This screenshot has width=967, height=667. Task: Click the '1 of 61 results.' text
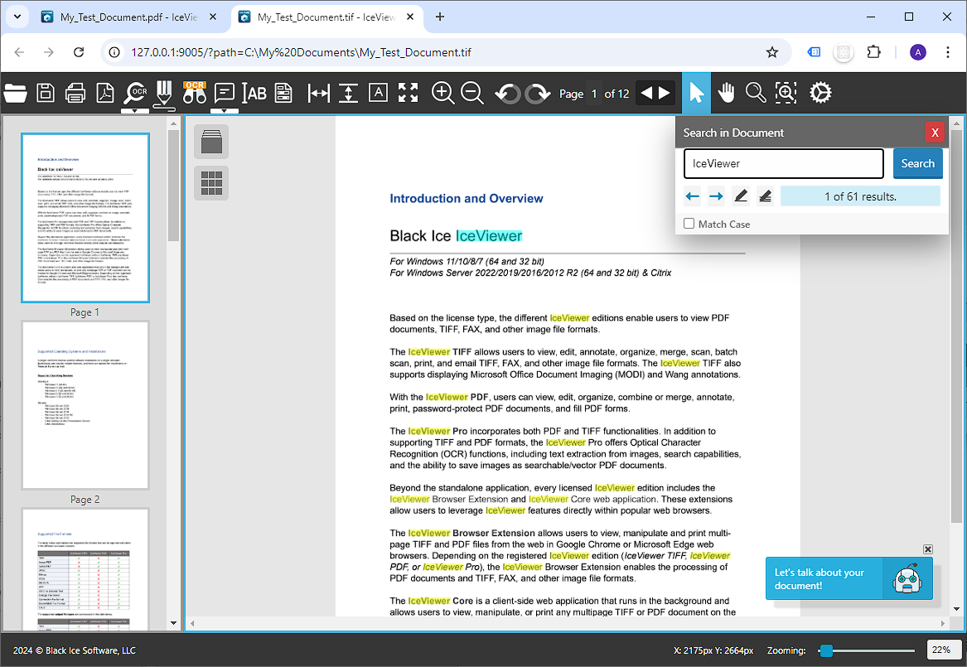860,196
